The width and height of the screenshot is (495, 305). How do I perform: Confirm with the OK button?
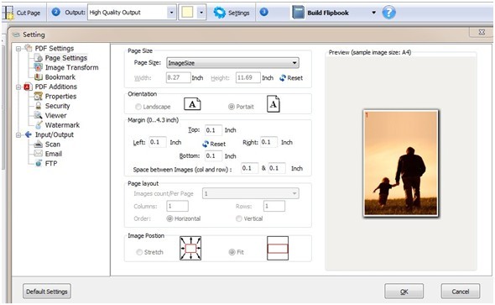coord(404,291)
